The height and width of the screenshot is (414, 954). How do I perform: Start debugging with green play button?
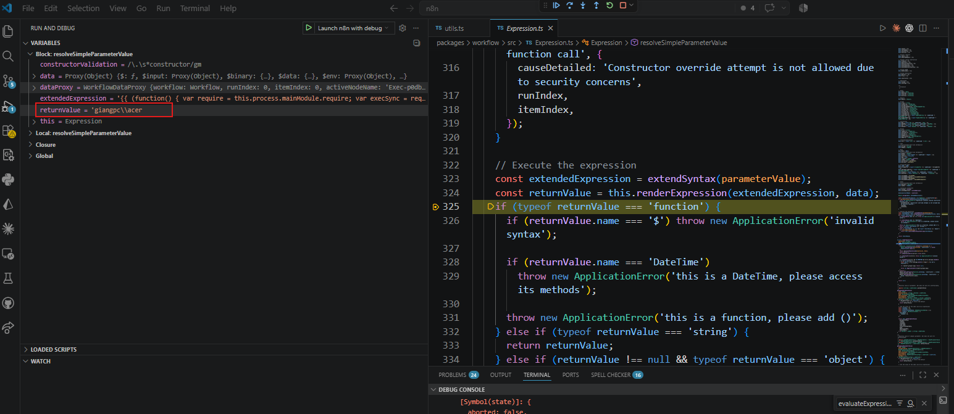pyautogui.click(x=309, y=28)
